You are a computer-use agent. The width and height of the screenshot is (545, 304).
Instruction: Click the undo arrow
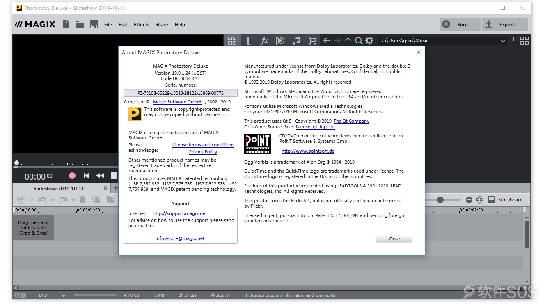(x=42, y=200)
